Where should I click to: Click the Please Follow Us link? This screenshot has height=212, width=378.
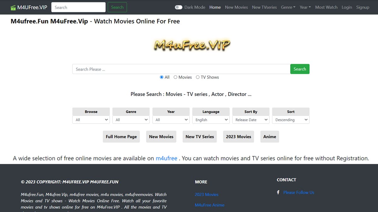pos(299,192)
